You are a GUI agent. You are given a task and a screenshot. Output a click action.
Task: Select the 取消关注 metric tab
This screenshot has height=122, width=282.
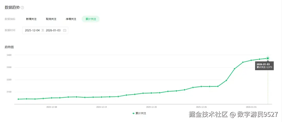click(51, 19)
